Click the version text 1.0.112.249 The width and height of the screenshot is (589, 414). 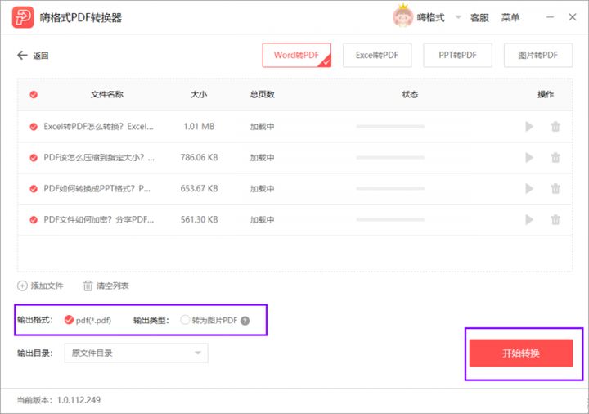(x=79, y=400)
